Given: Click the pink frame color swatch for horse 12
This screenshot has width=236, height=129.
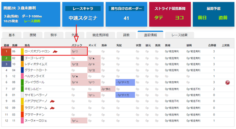Looking at the screenshot, I should click(22, 76).
